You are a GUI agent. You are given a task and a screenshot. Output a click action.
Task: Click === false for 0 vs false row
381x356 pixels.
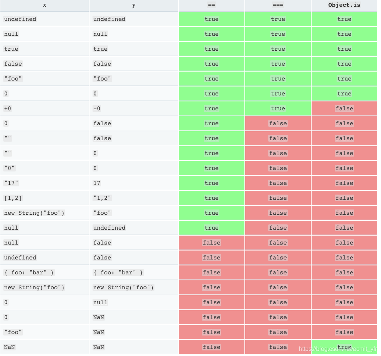coord(278,123)
